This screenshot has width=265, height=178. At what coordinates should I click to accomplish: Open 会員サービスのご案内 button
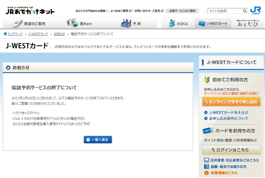click(x=182, y=11)
